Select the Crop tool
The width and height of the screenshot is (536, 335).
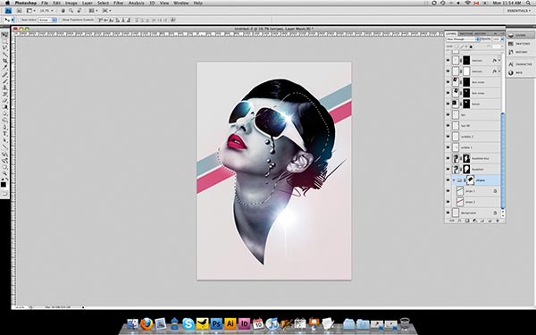pyautogui.click(x=4, y=61)
